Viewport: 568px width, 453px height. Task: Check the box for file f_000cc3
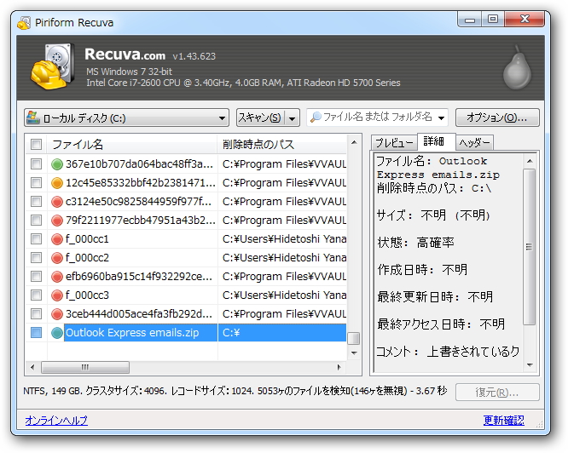(x=36, y=295)
